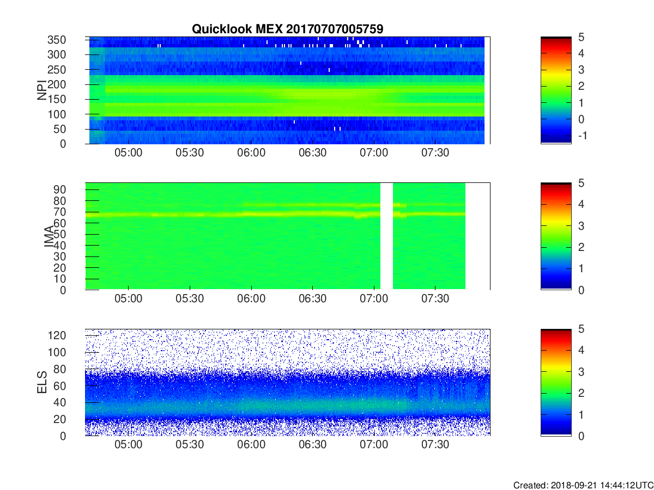Click the "5" label on NPI colorbar

coord(580,38)
